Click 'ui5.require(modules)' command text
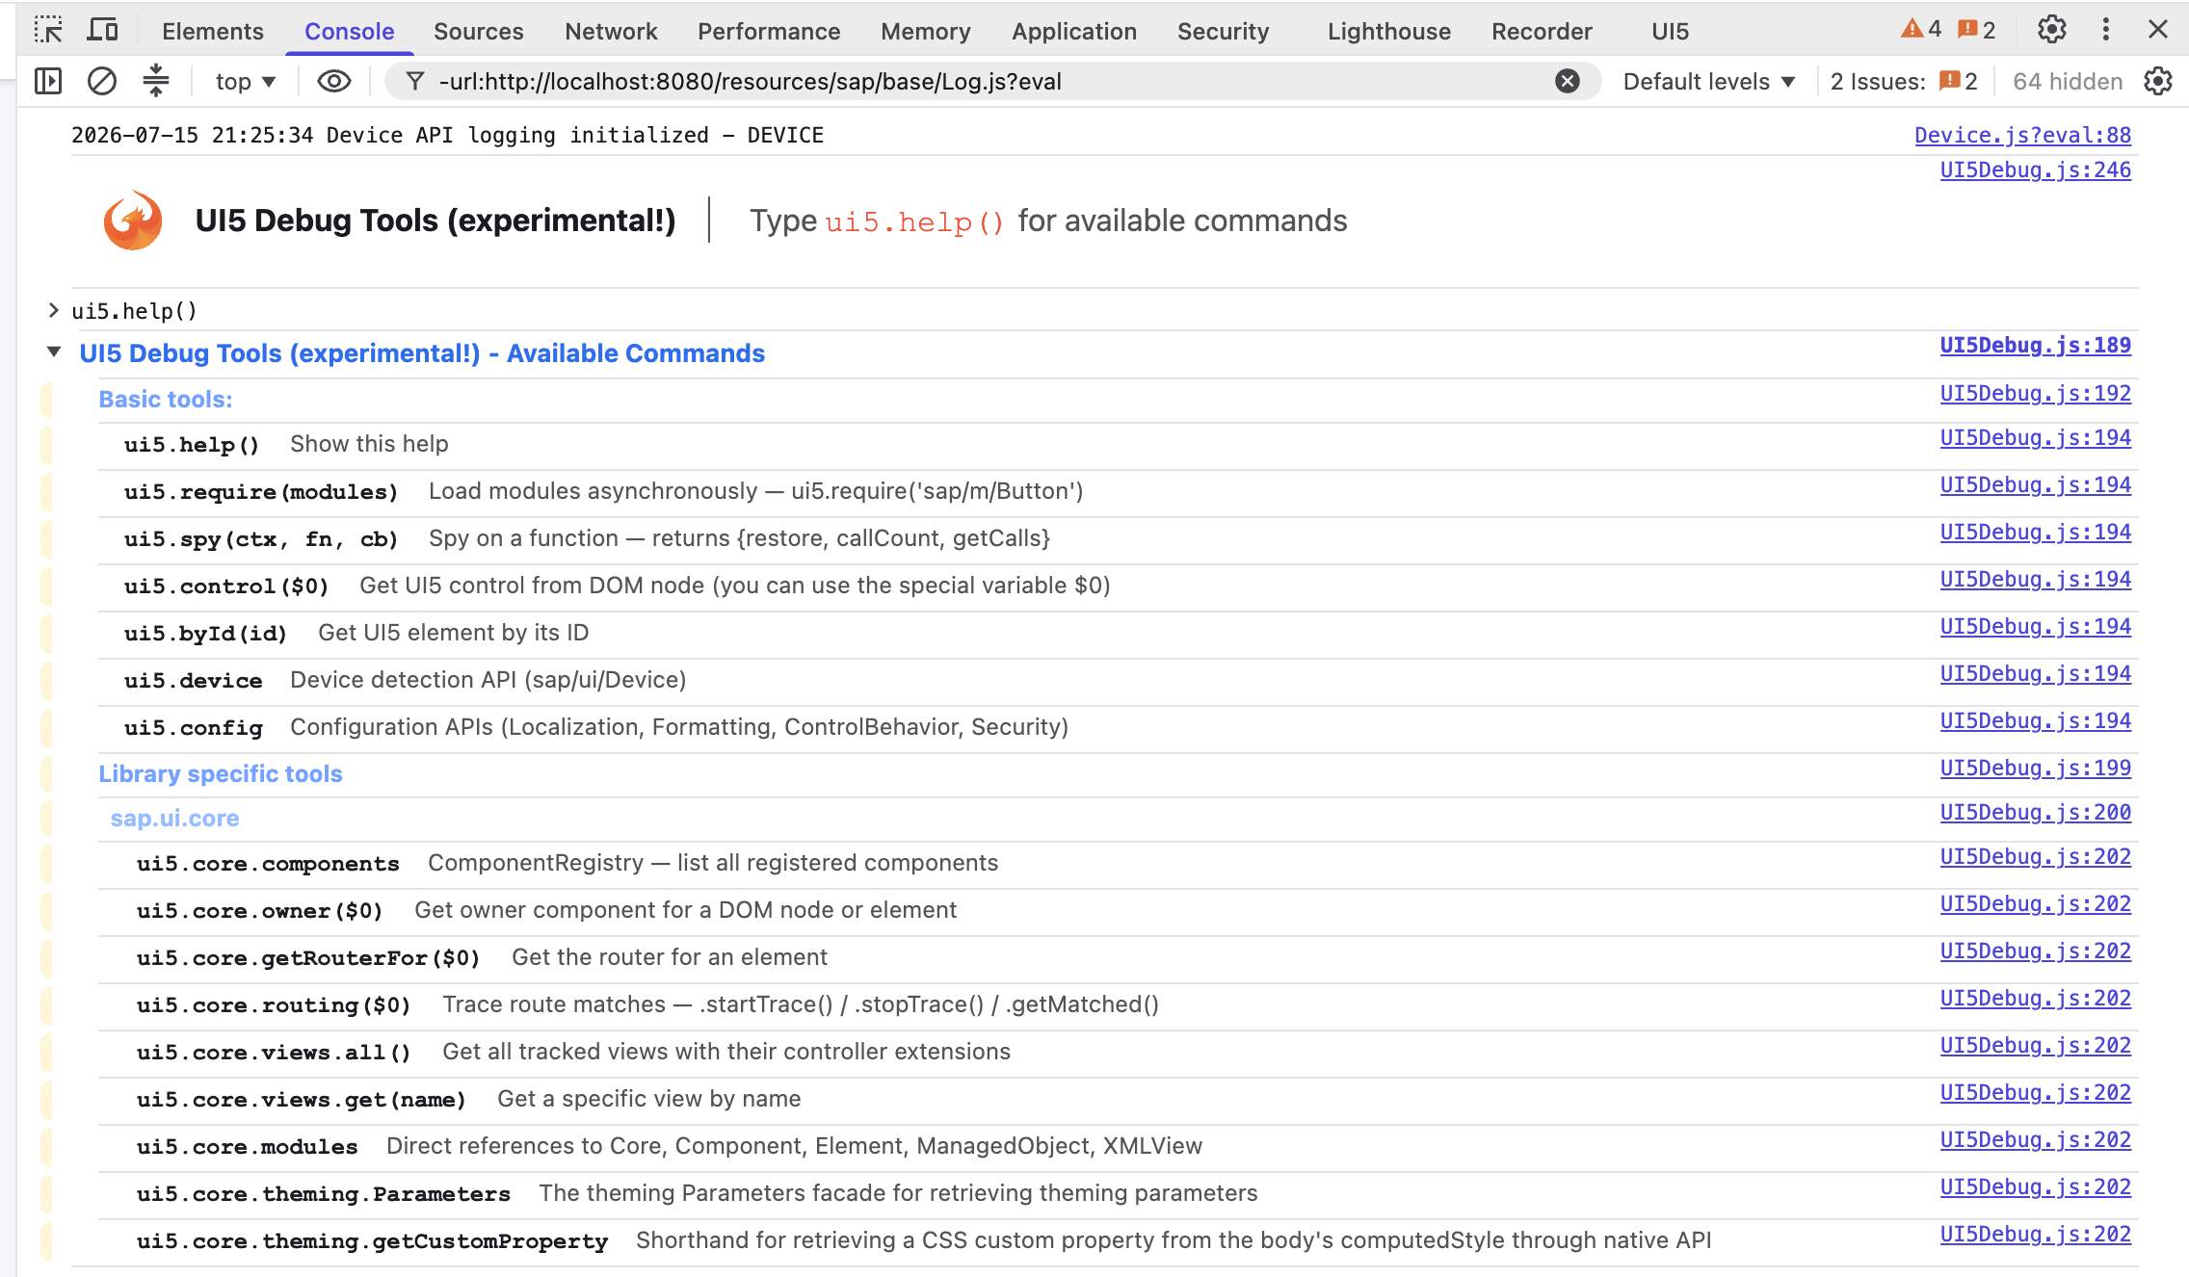Image resolution: width=2189 pixels, height=1277 pixels. pos(260,491)
